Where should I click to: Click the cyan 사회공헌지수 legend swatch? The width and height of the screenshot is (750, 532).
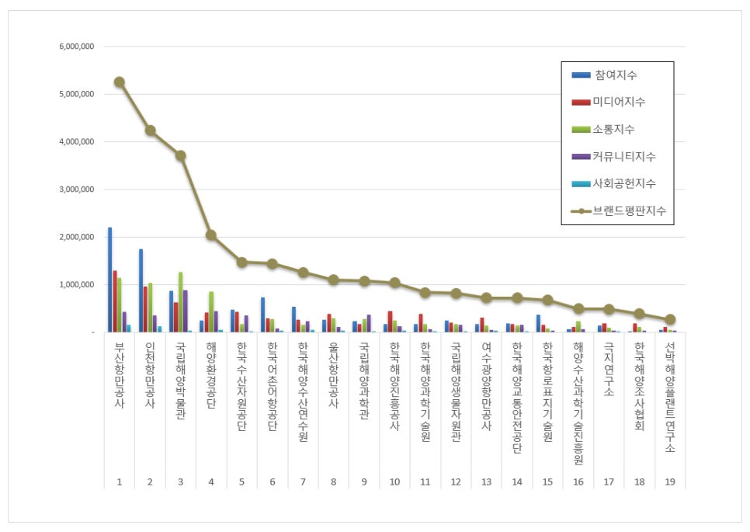tap(581, 184)
